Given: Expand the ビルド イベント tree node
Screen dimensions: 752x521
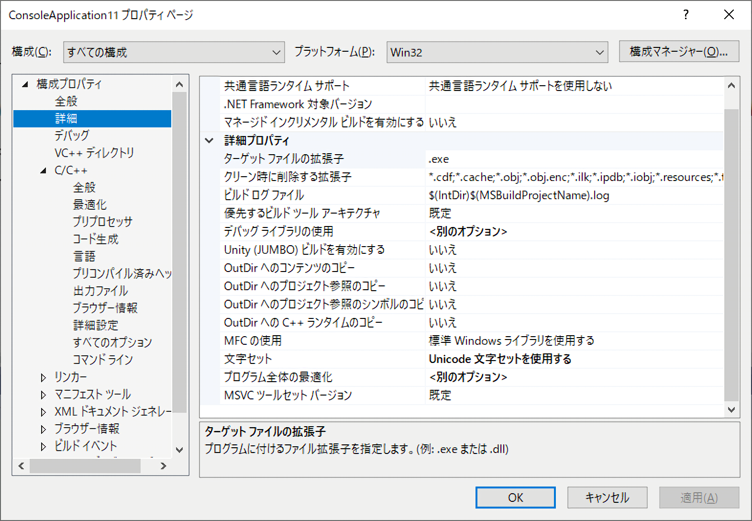Looking at the screenshot, I should click(x=44, y=447).
